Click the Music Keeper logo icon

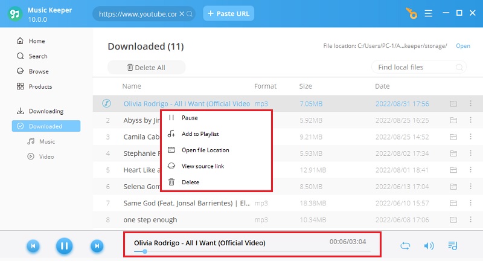[14, 14]
